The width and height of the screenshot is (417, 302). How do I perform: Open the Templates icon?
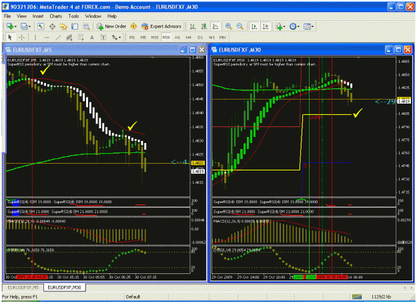point(307,26)
